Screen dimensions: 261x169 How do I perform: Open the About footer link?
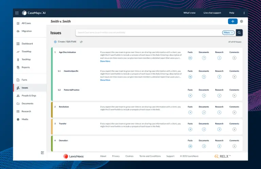103,156
